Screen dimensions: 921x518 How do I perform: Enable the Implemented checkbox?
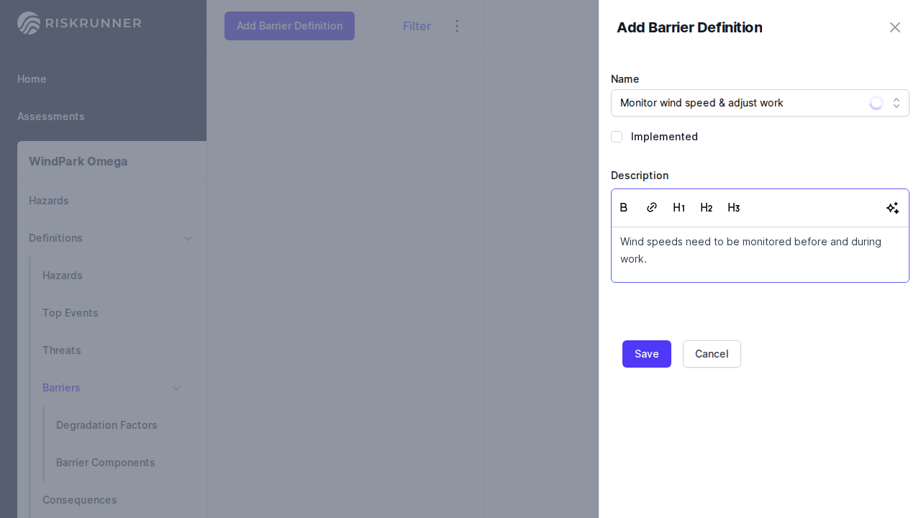tap(617, 137)
